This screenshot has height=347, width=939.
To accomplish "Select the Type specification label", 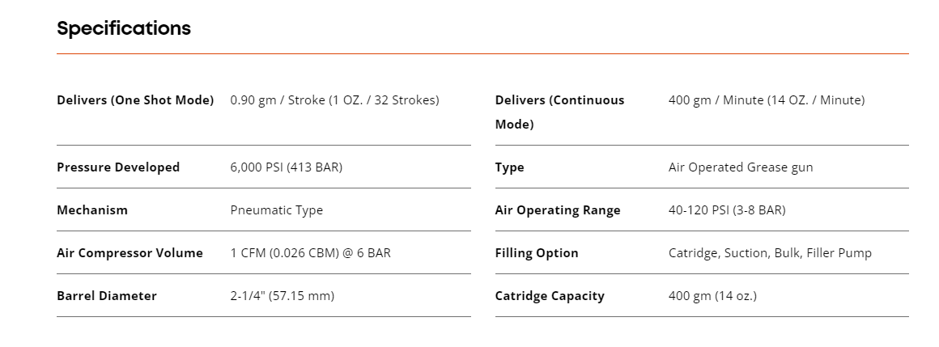I will pyautogui.click(x=510, y=167).
